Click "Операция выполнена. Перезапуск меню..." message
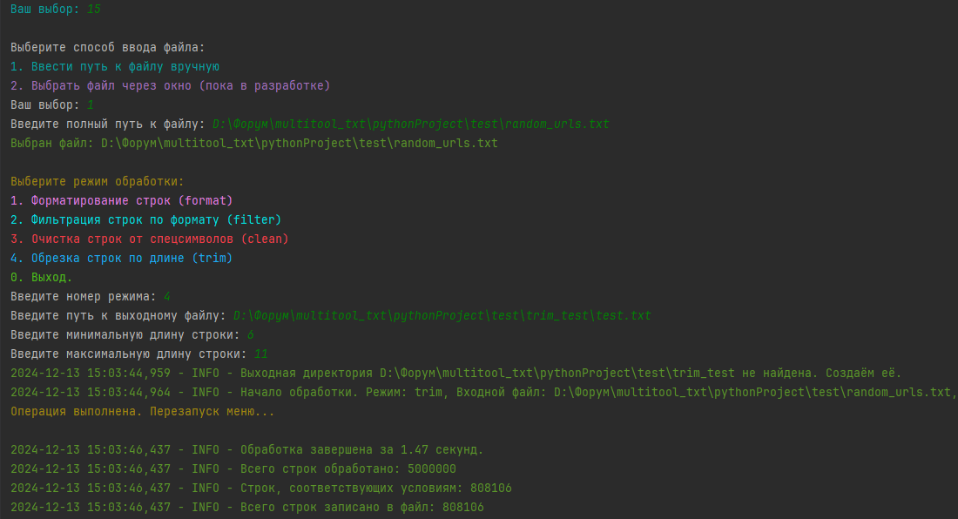Viewport: 958px width, 519px height. click(143, 411)
